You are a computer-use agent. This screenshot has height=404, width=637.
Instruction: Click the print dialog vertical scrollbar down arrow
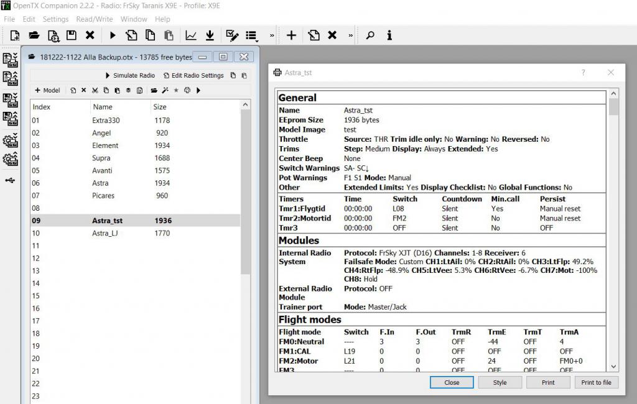[x=614, y=367]
